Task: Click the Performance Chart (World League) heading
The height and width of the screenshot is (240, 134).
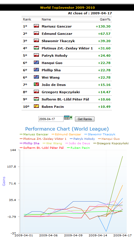Action: click(67, 129)
